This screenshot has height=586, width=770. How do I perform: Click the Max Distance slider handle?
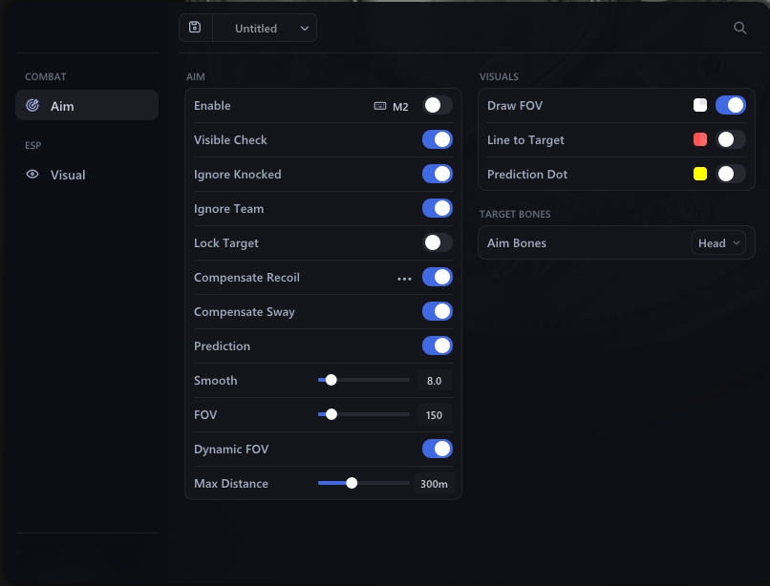tap(352, 483)
